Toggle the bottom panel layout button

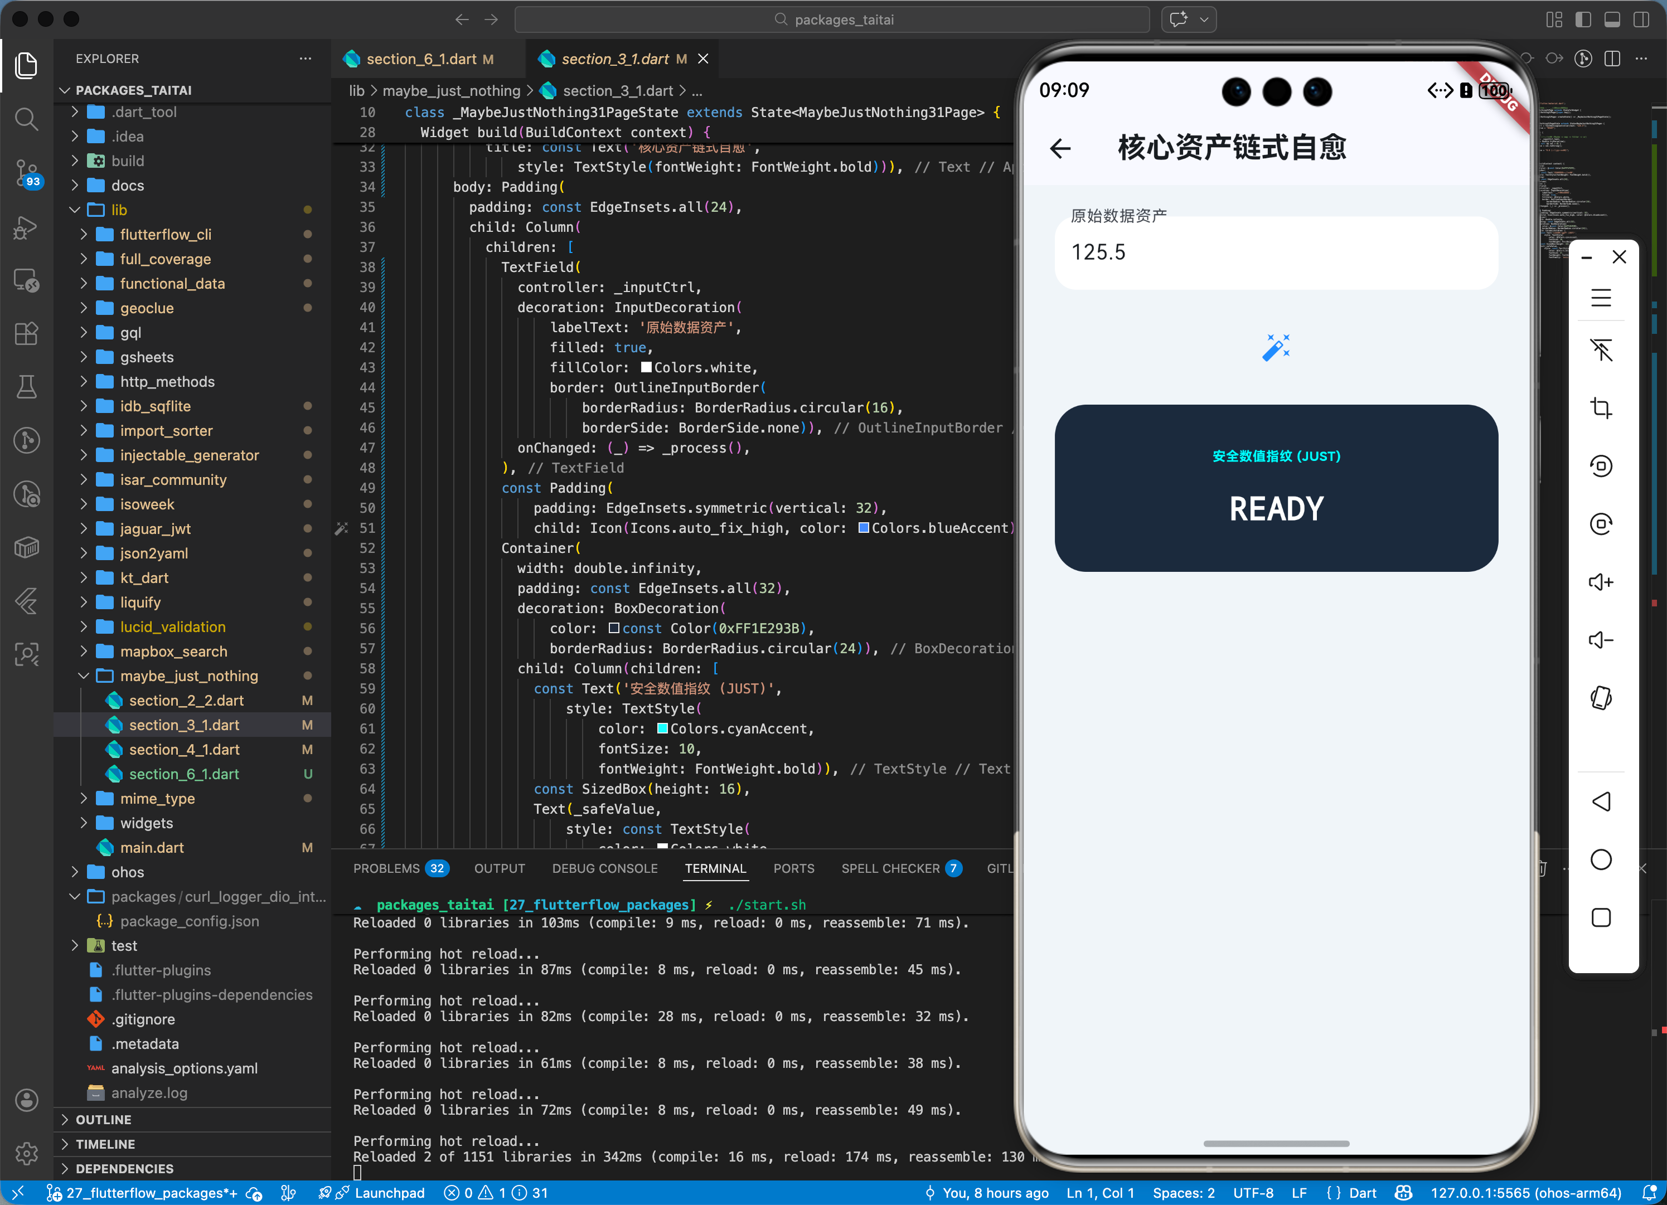point(1612,20)
